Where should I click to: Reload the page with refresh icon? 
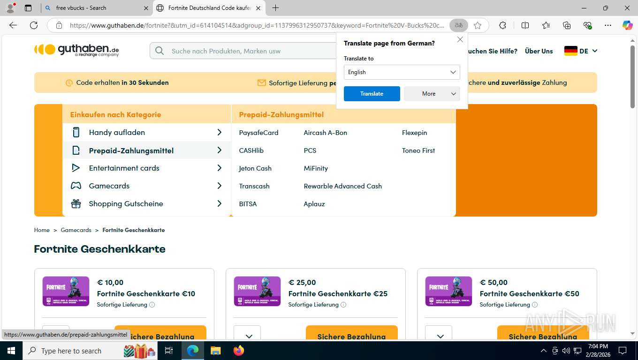click(x=34, y=25)
